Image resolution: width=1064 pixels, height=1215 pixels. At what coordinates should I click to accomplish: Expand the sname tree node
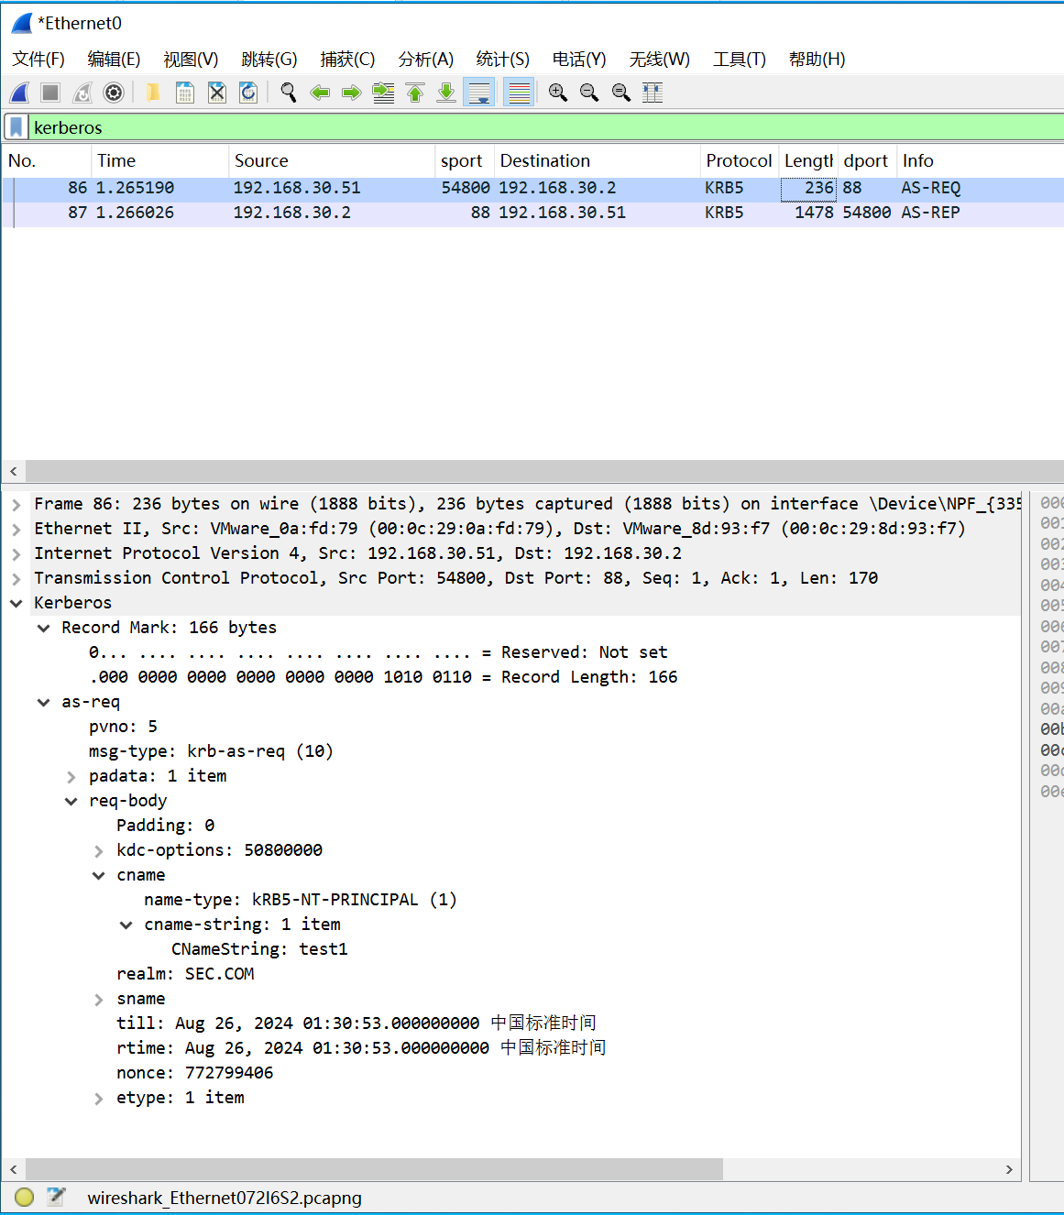[x=99, y=1000]
